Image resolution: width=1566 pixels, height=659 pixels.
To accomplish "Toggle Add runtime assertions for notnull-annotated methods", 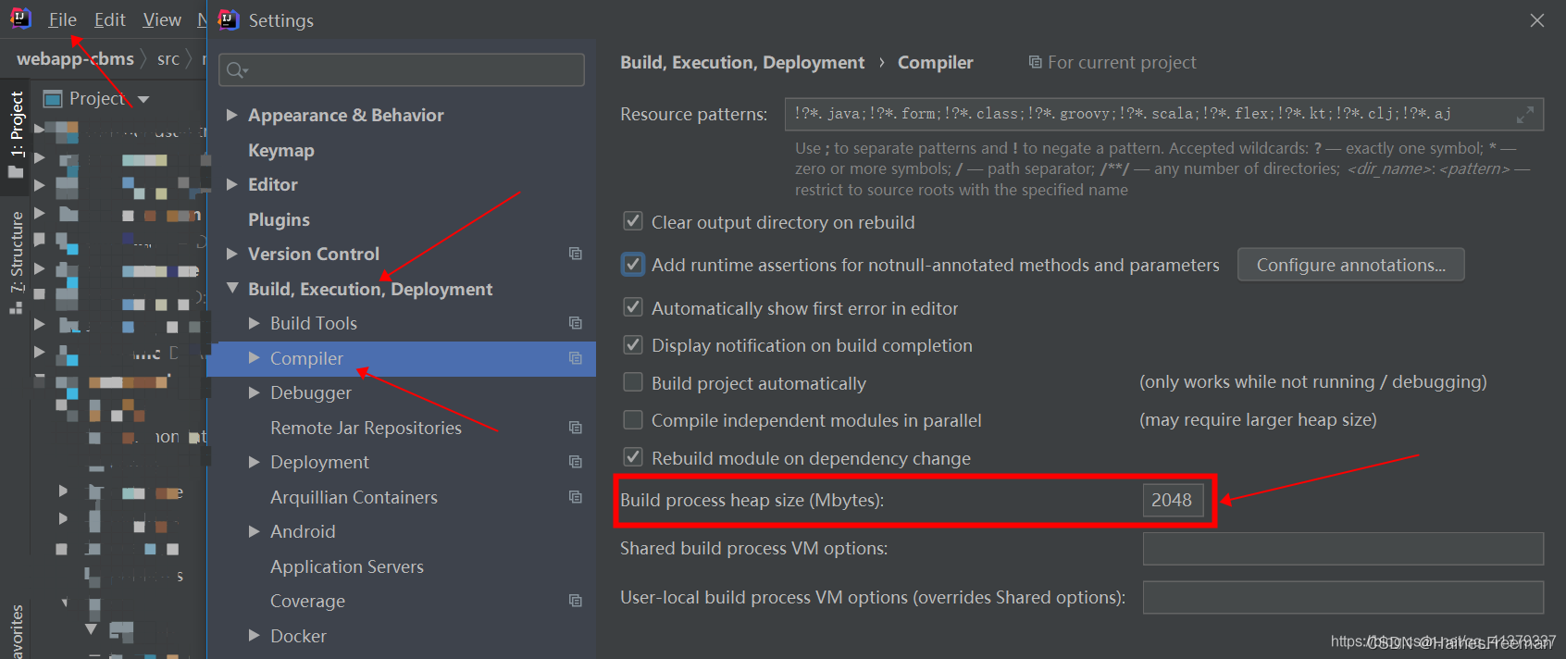I will [x=633, y=265].
